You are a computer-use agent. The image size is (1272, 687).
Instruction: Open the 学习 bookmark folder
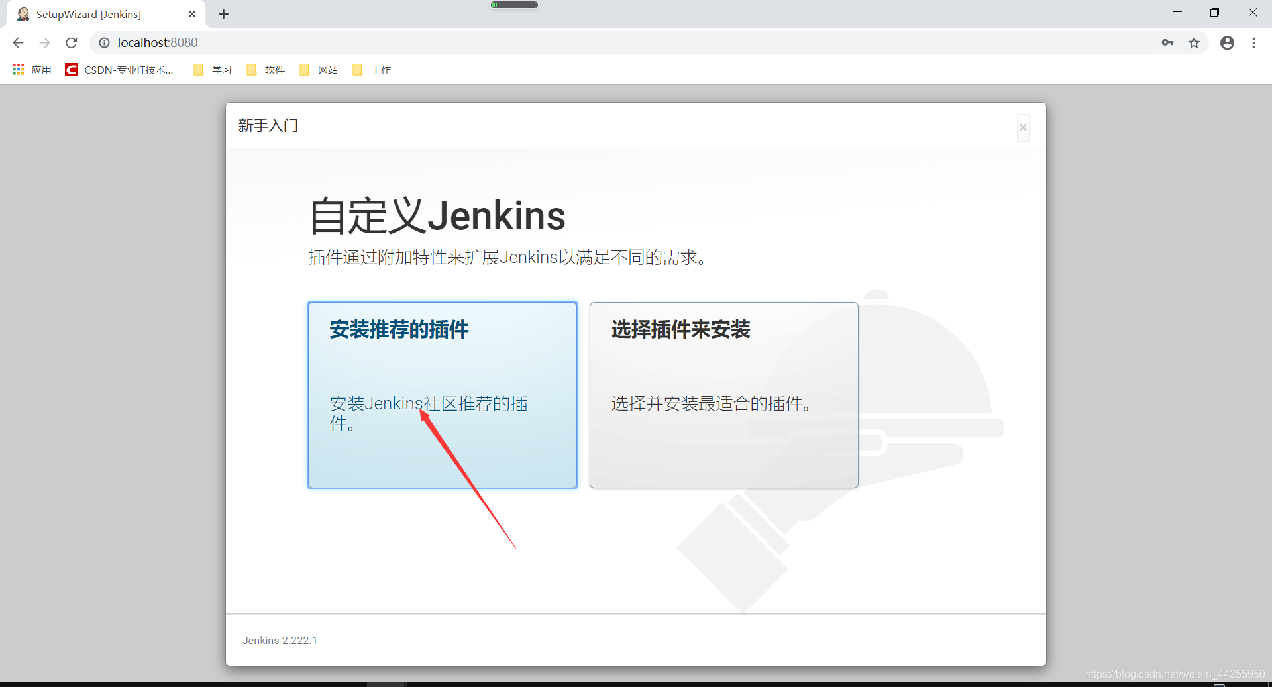click(212, 70)
